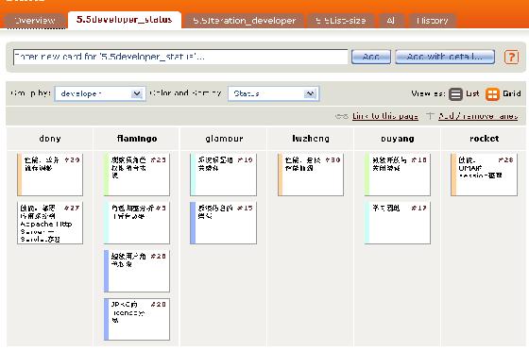Open the Color and sort by Status dropdown
The image size is (529, 351).
[273, 93]
